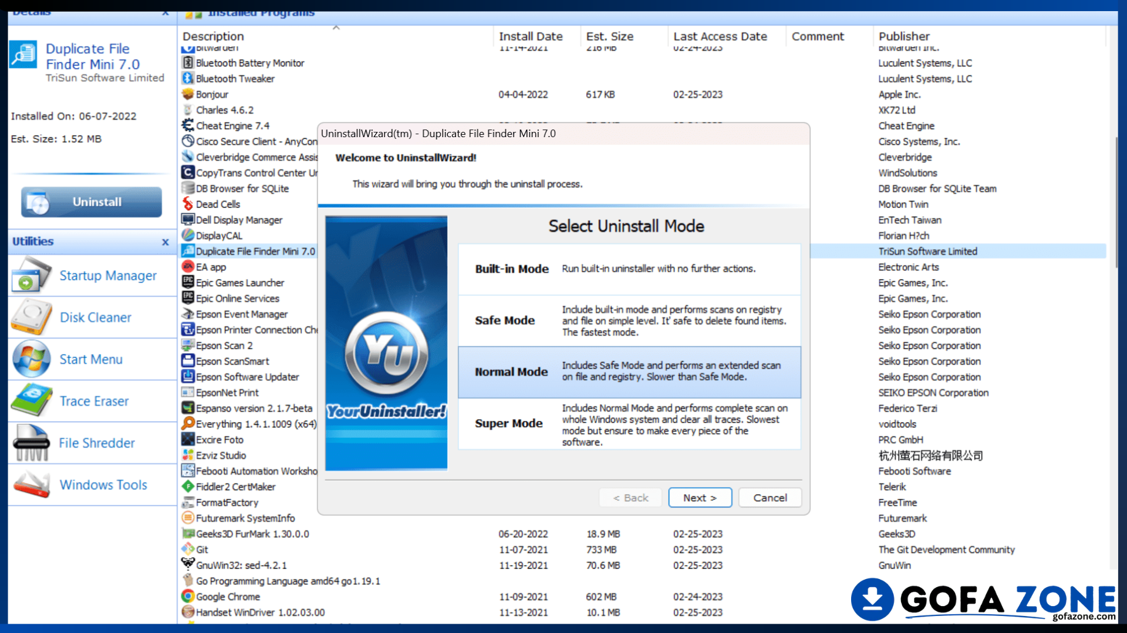The image size is (1127, 633).
Task: Select Super Mode uninstall option
Action: click(629, 424)
